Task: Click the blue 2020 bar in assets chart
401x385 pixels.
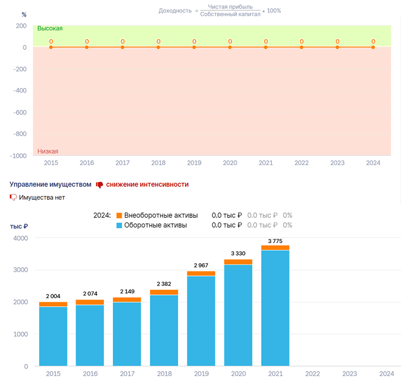Action: [238, 316]
